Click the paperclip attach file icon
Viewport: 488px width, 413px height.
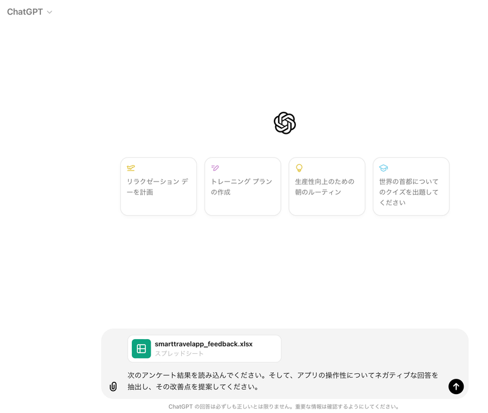click(113, 387)
